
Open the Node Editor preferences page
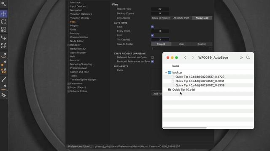[x=77, y=41]
